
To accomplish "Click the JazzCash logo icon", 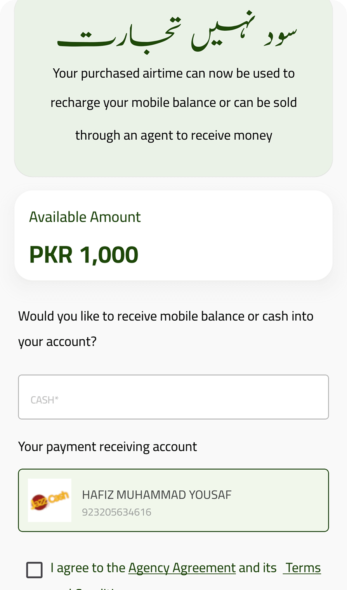I will coord(50,500).
